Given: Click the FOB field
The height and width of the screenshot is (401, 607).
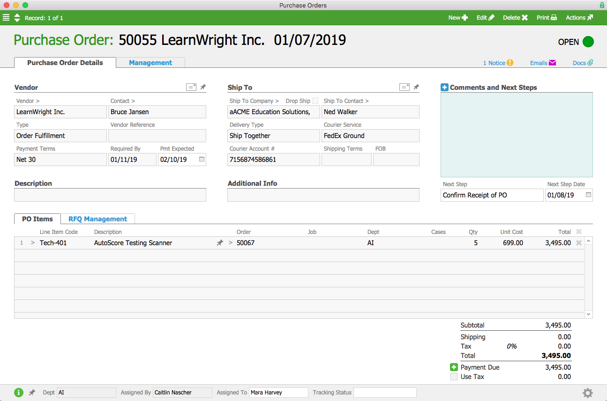Looking at the screenshot, I should coord(396,160).
